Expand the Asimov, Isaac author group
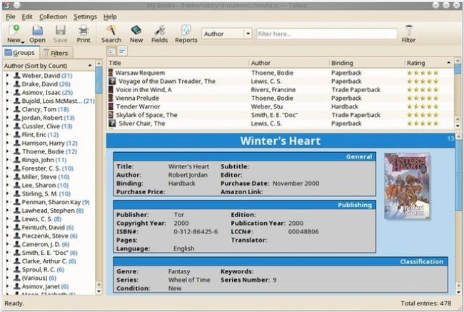464x312 pixels. tap(7, 92)
